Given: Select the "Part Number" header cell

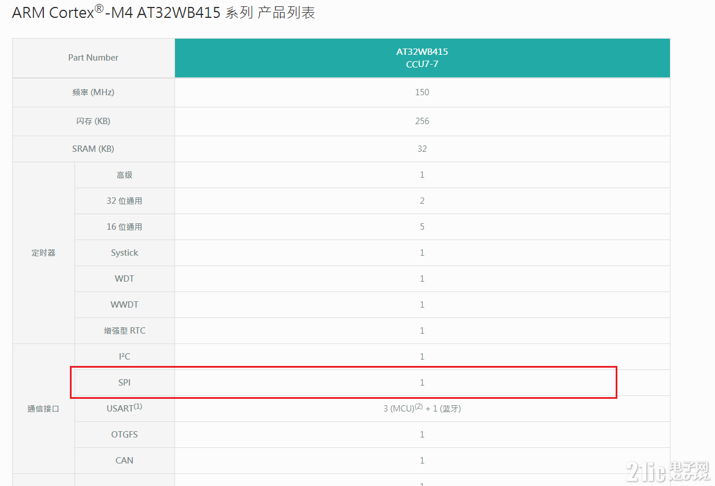Looking at the screenshot, I should (x=94, y=58).
